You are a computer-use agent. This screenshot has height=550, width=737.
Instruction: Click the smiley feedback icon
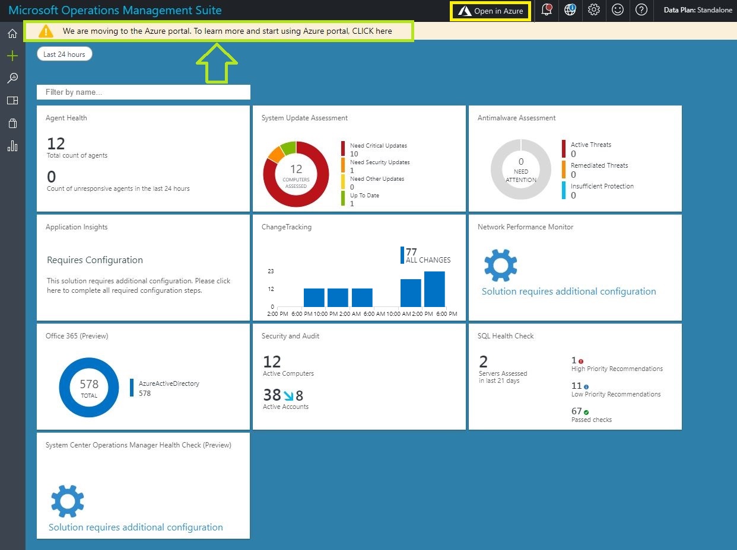(617, 10)
